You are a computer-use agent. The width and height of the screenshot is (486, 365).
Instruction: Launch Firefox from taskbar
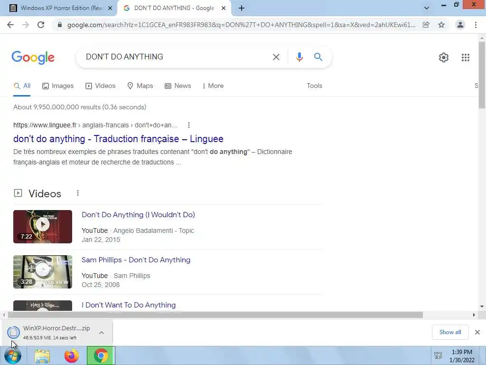72,355
